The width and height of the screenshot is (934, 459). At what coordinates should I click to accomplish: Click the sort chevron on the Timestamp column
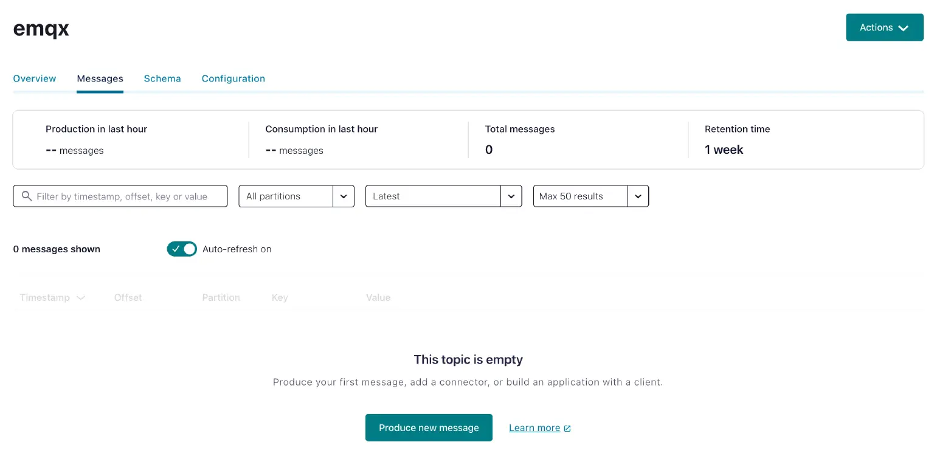click(x=81, y=298)
